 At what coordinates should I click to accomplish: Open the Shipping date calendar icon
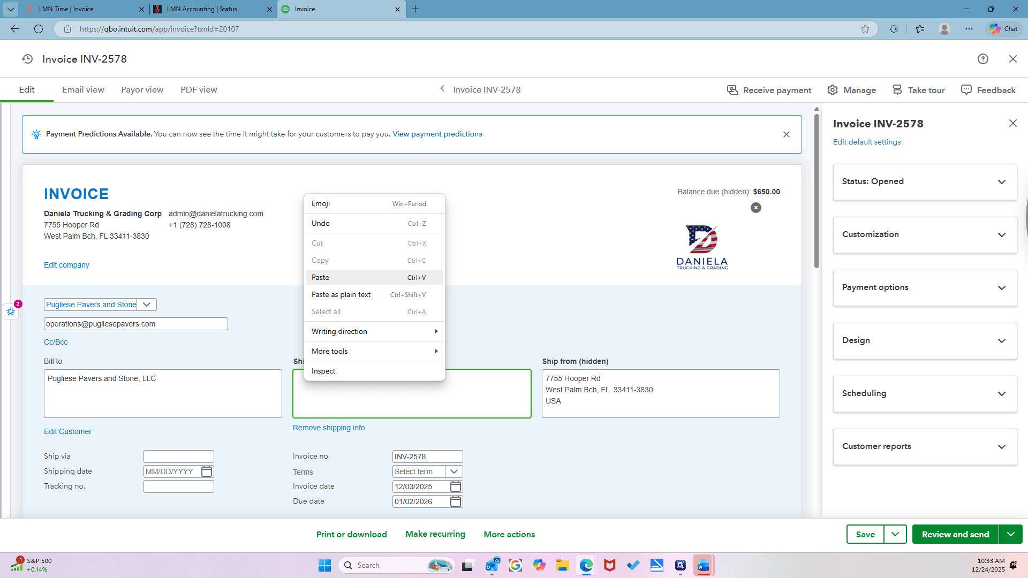point(207,471)
